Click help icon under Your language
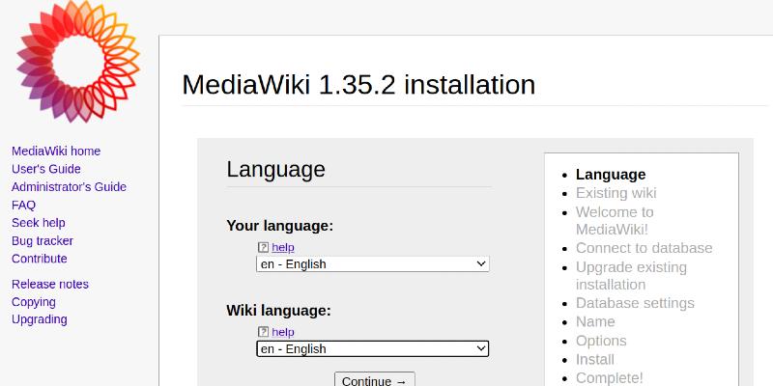 [263, 248]
